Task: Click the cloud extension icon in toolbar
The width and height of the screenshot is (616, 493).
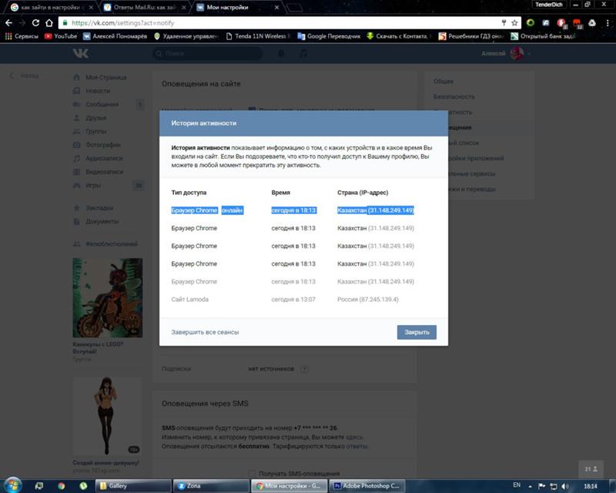Action: click(x=592, y=23)
